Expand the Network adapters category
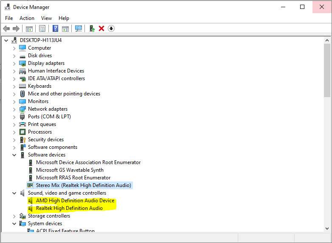The height and width of the screenshot is (243, 332). [14, 109]
